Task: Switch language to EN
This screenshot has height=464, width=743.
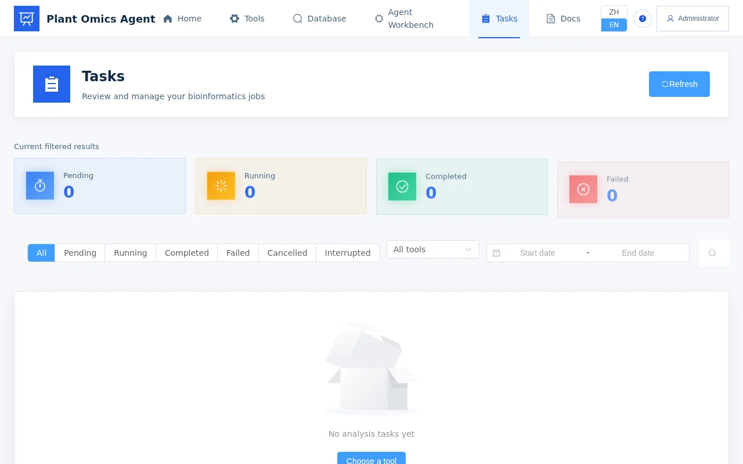Action: tap(614, 25)
